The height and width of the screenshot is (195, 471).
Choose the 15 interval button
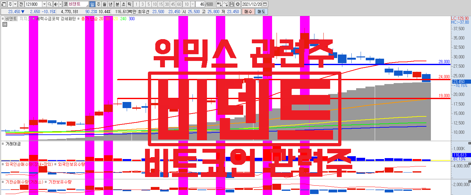[x=161, y=4]
